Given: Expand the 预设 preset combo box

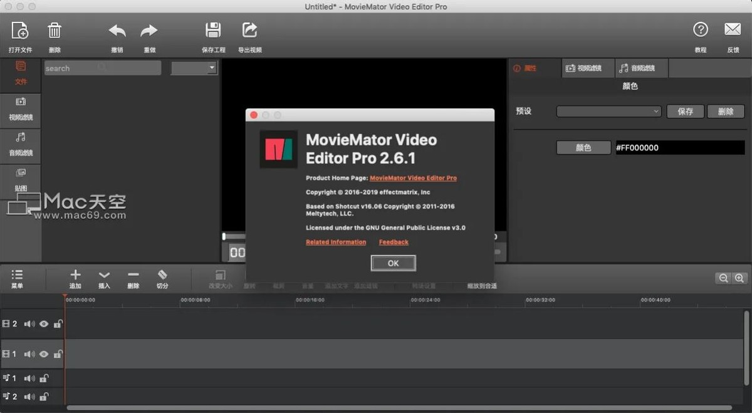Looking at the screenshot, I should (609, 111).
